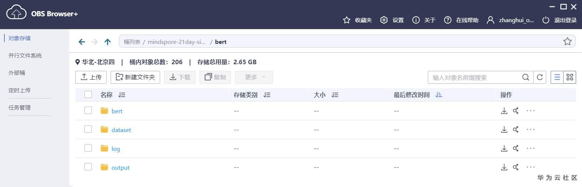Check the bert folder checkbox
582x187 pixels.
point(88,110)
